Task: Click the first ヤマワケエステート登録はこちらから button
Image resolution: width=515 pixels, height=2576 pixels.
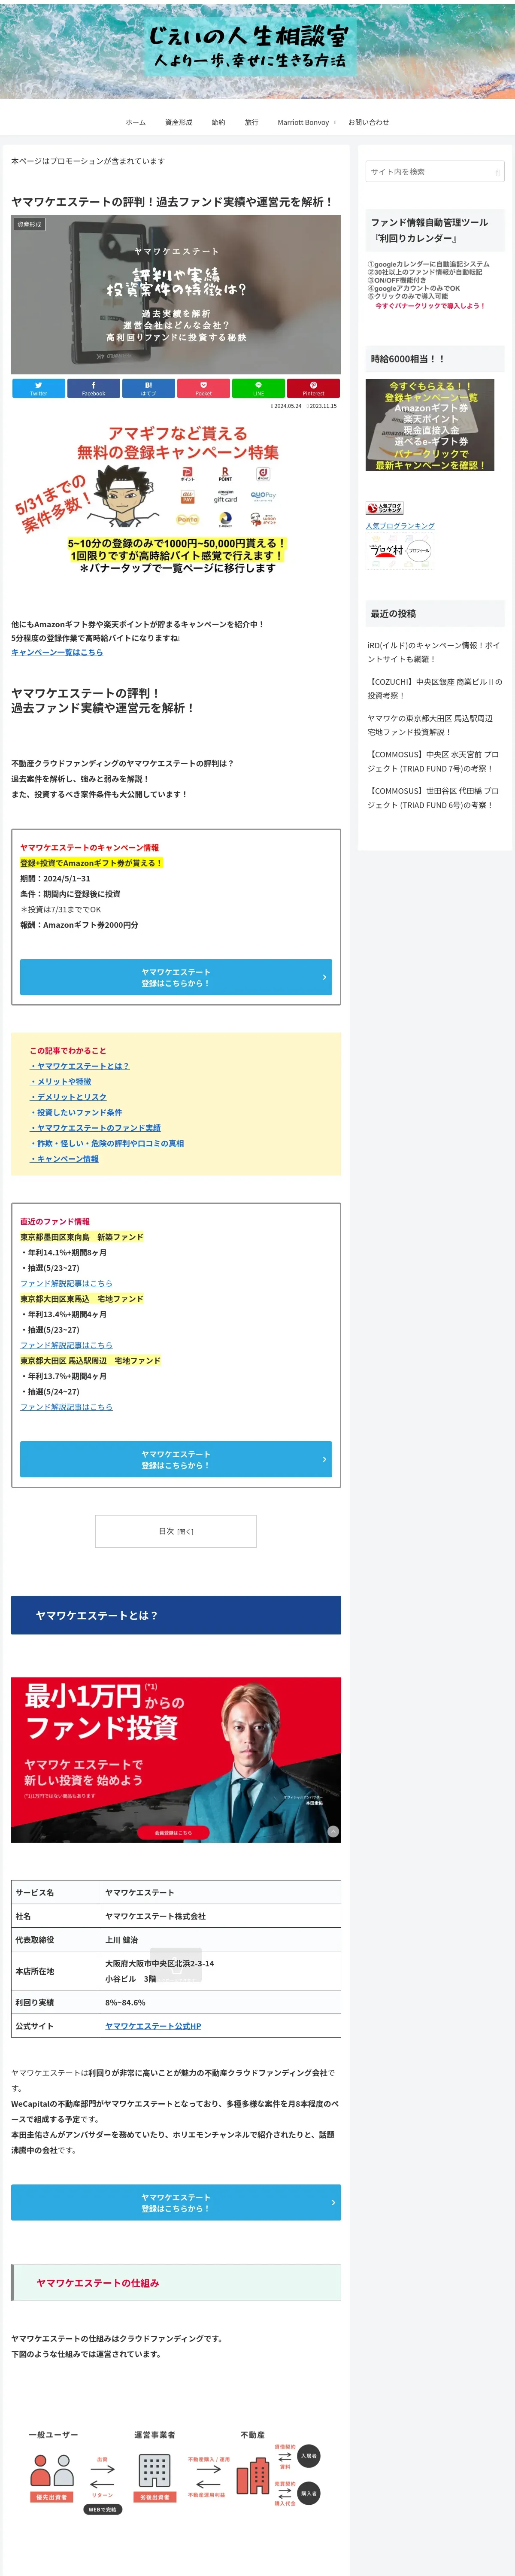Action: click(x=176, y=978)
